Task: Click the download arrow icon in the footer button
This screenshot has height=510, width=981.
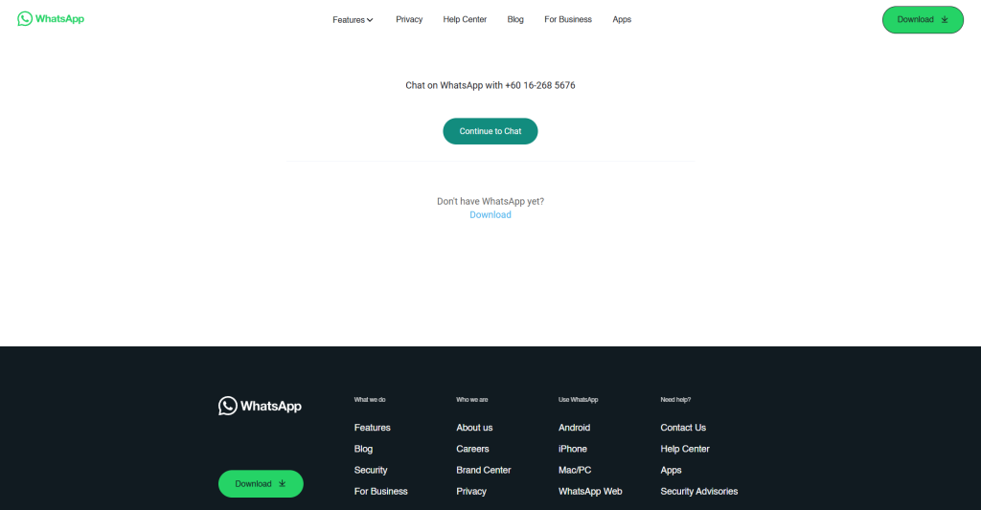Action: pos(283,484)
